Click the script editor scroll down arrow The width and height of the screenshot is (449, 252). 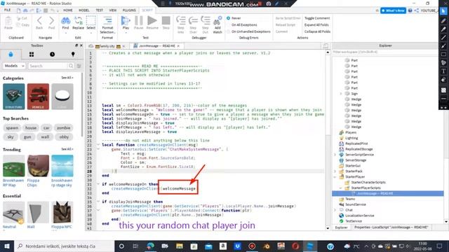coord(328,228)
